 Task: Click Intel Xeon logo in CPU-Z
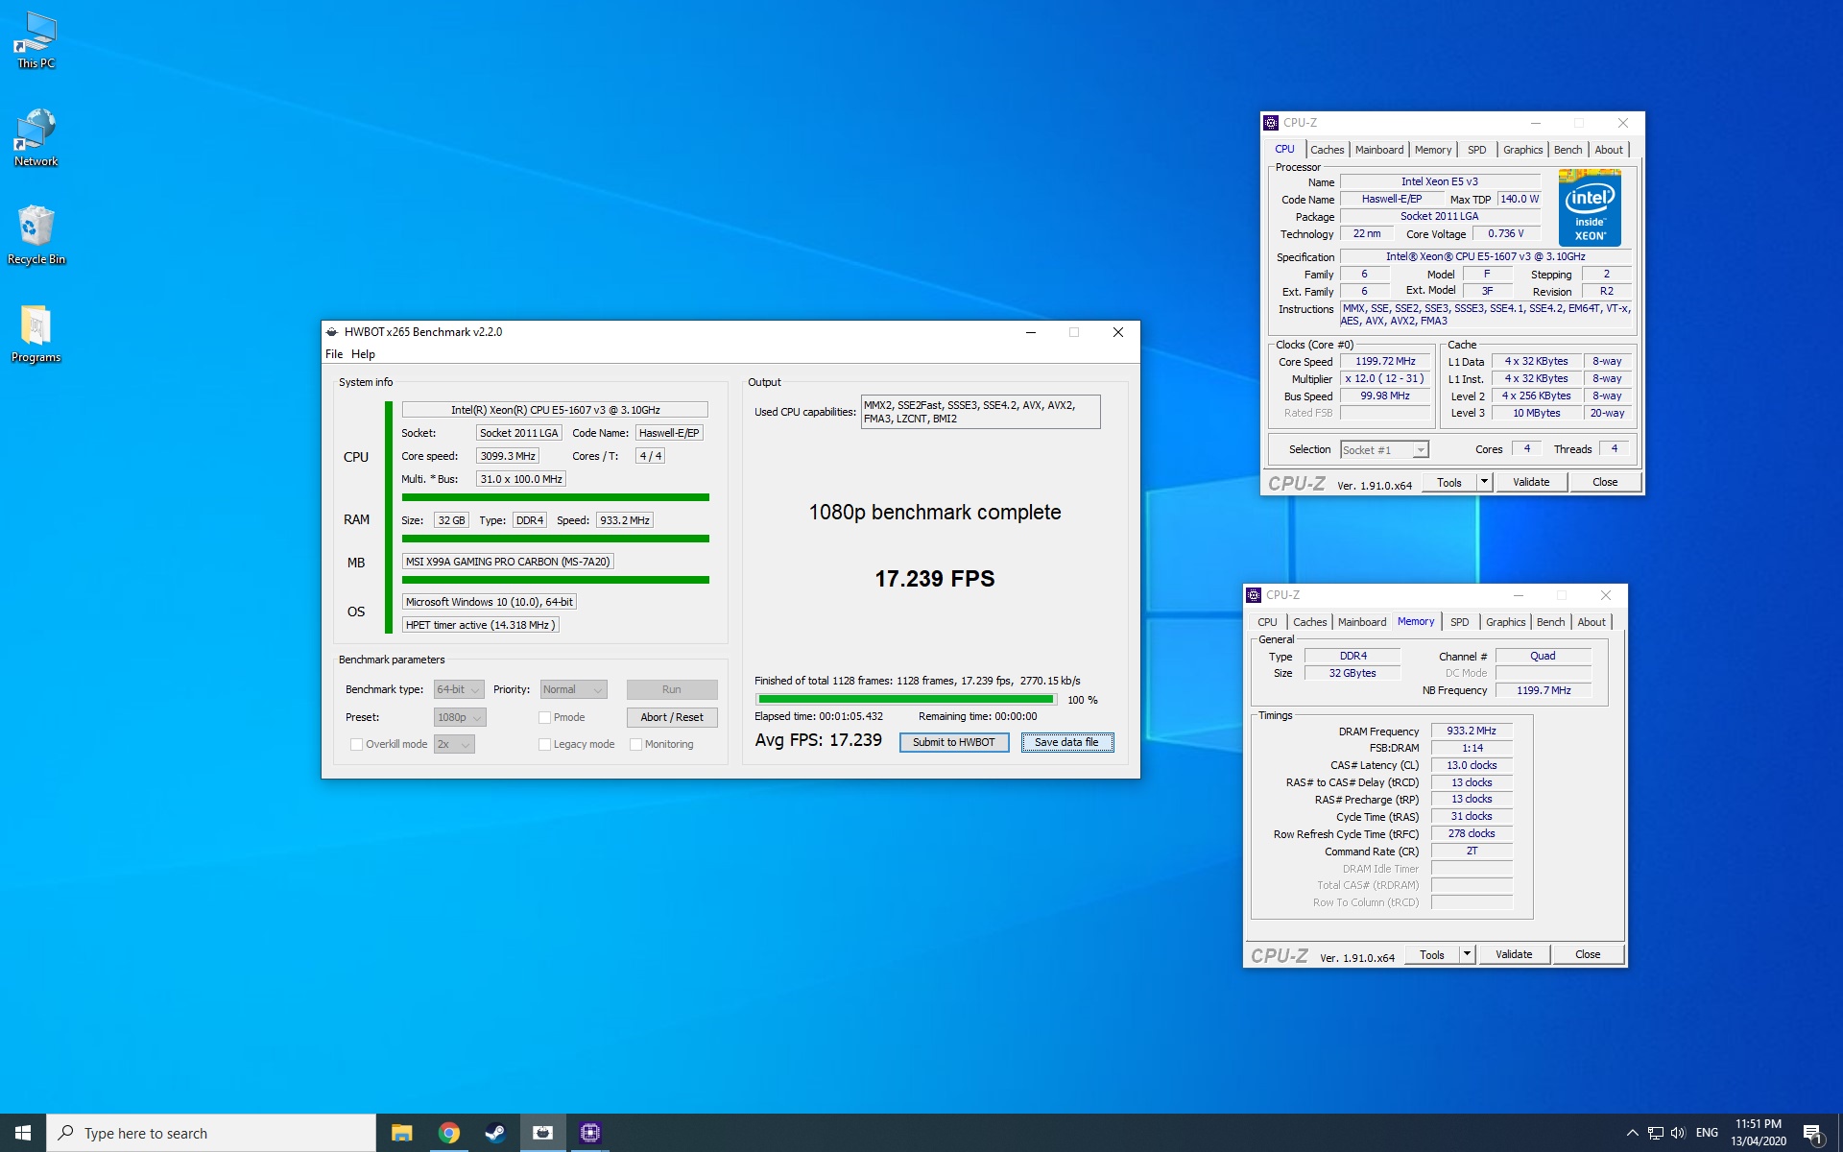1590,207
